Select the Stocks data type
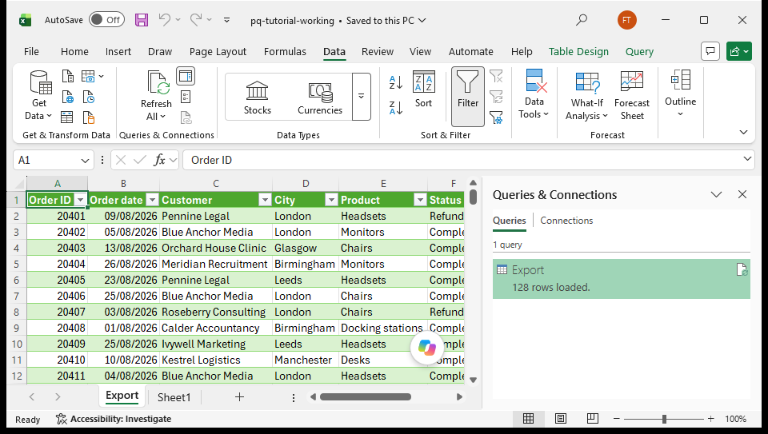Image resolution: width=768 pixels, height=434 pixels. coord(257,98)
